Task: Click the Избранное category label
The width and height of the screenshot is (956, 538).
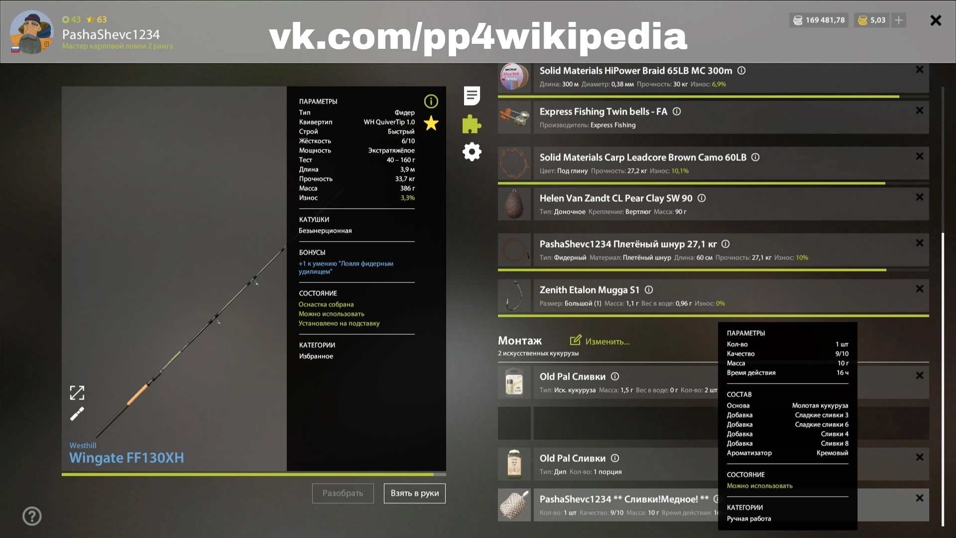Action: click(316, 356)
